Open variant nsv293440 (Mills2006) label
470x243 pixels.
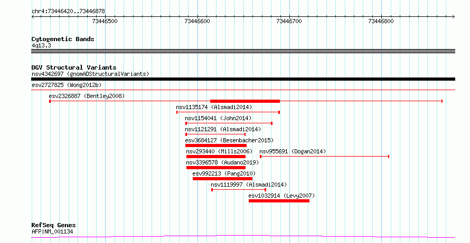(x=219, y=151)
